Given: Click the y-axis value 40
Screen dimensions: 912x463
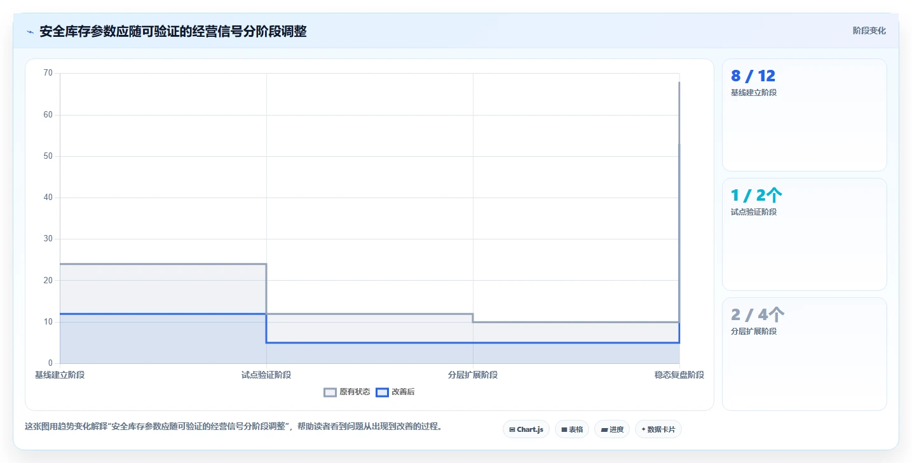Looking at the screenshot, I should point(48,198).
